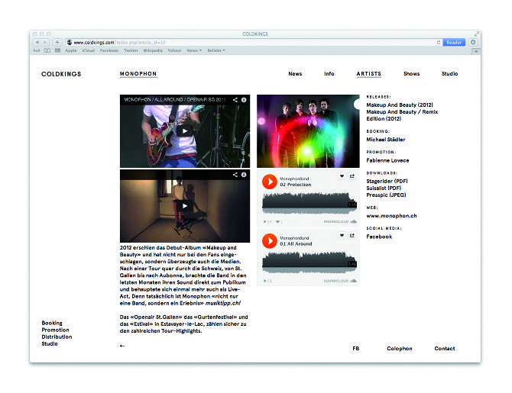
Task: Seek within the 02 Protection waveform
Action: (306, 203)
